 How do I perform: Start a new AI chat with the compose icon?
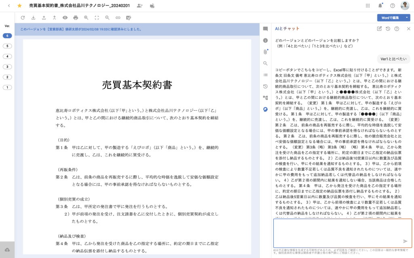click(379, 29)
